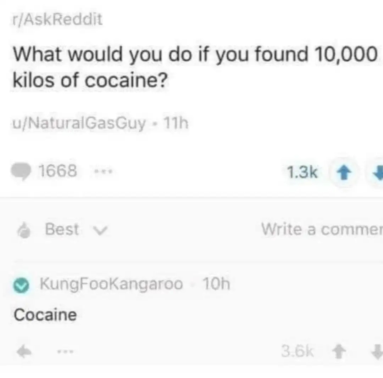383x378 pixels.
Task: Open the Best sorting dropdown label
Action: click(x=62, y=229)
